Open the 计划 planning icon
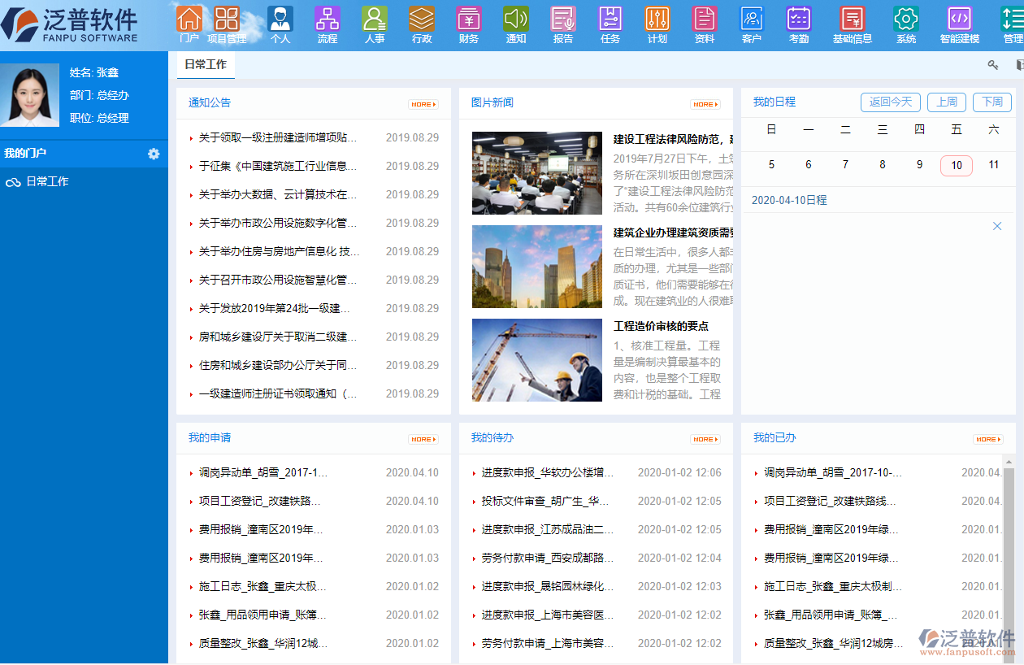Screen dimensions: 1024x665 click(x=657, y=20)
